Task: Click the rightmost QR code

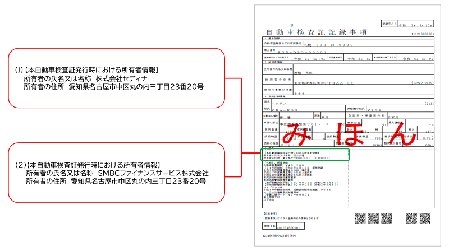Action: pyautogui.click(x=425, y=218)
